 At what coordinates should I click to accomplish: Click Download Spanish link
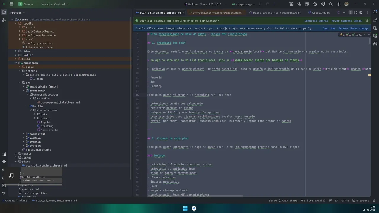(316, 21)
